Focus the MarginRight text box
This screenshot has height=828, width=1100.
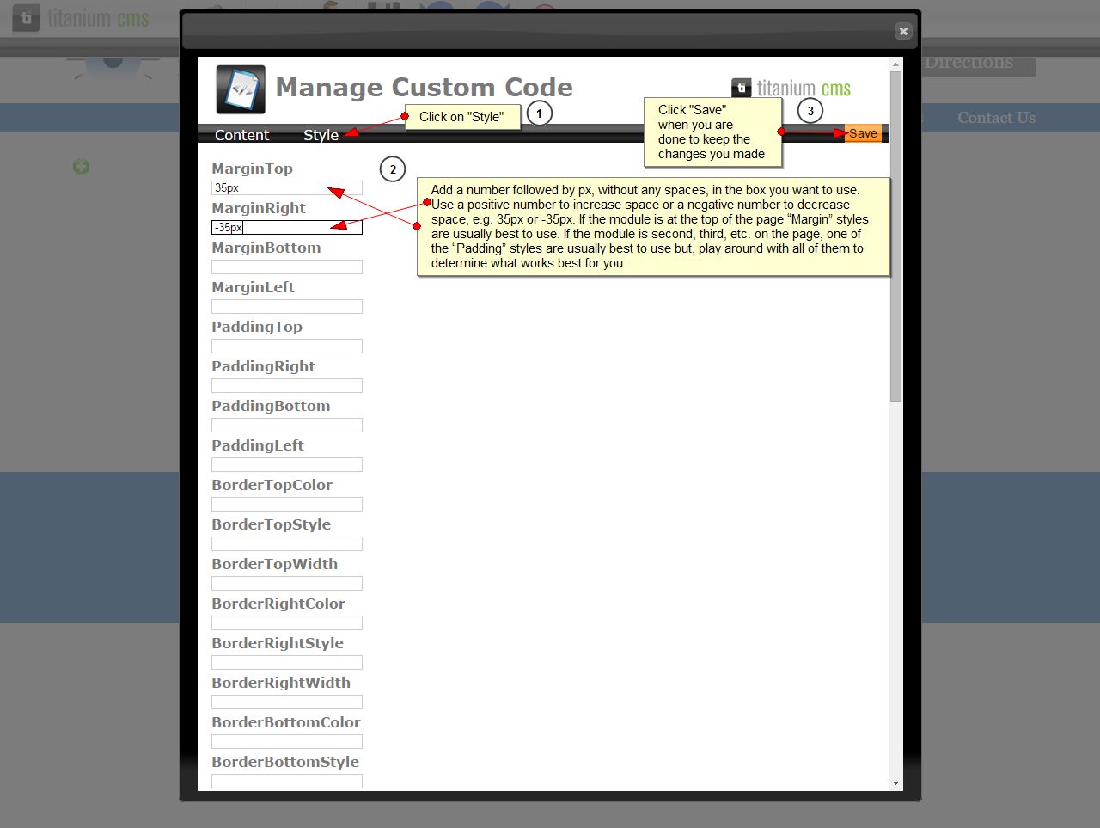(286, 228)
